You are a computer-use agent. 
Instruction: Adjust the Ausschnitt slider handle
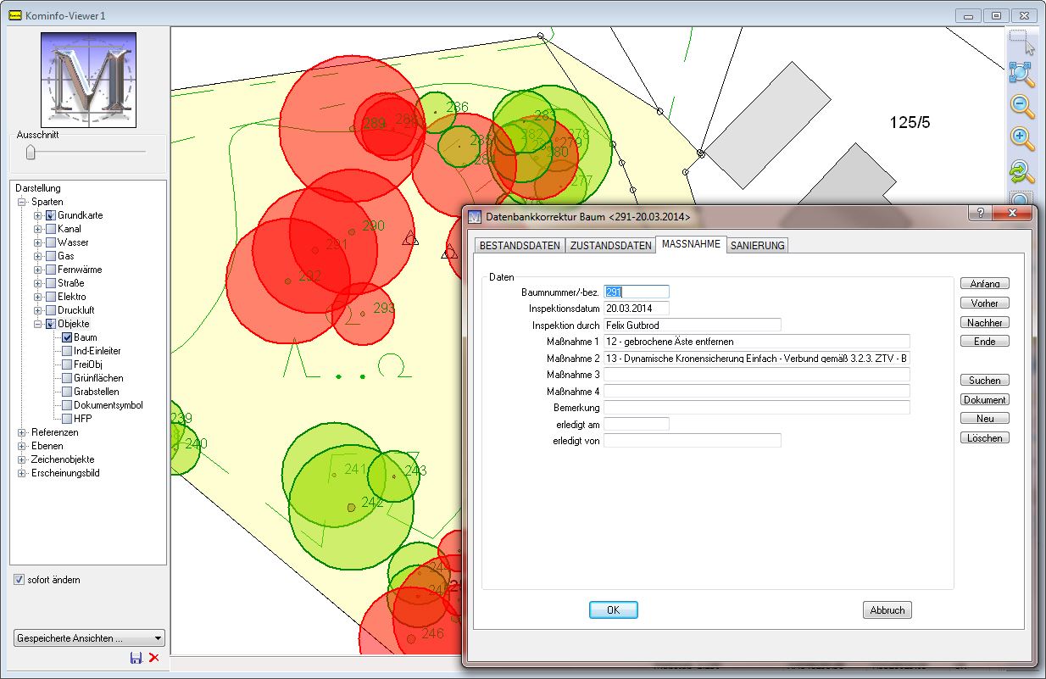point(31,153)
